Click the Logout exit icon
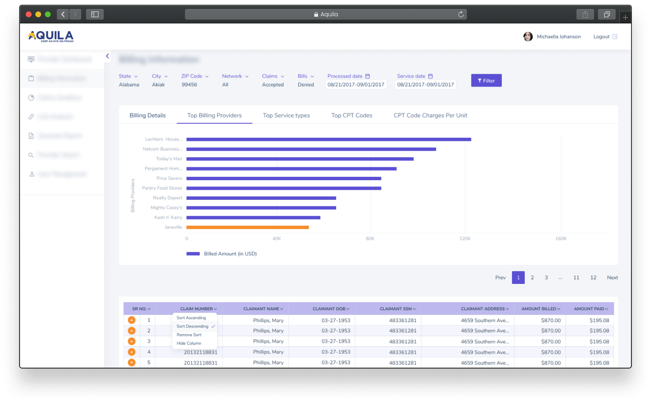The image size is (651, 402). [x=615, y=37]
